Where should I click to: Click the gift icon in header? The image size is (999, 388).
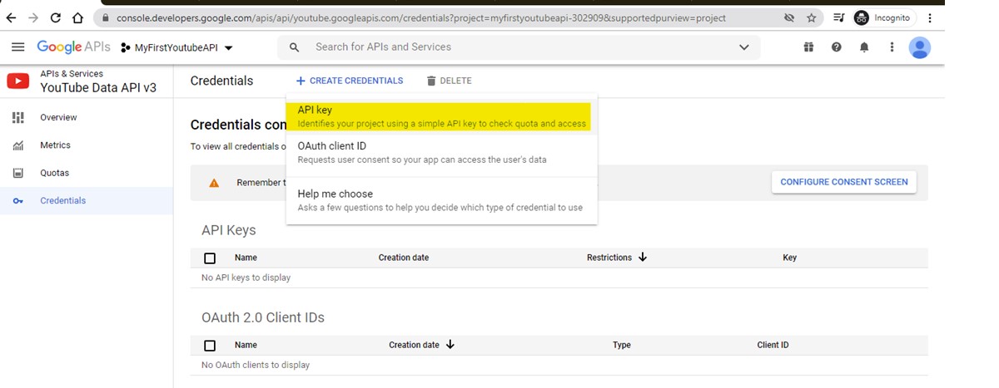tap(808, 47)
